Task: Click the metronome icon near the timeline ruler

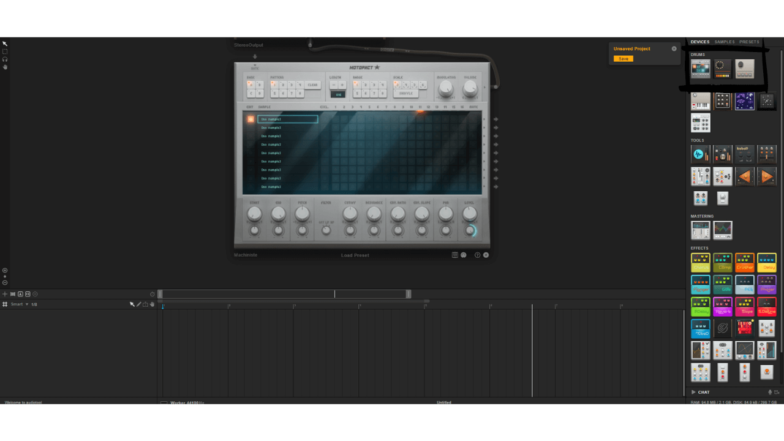Action: click(x=152, y=294)
